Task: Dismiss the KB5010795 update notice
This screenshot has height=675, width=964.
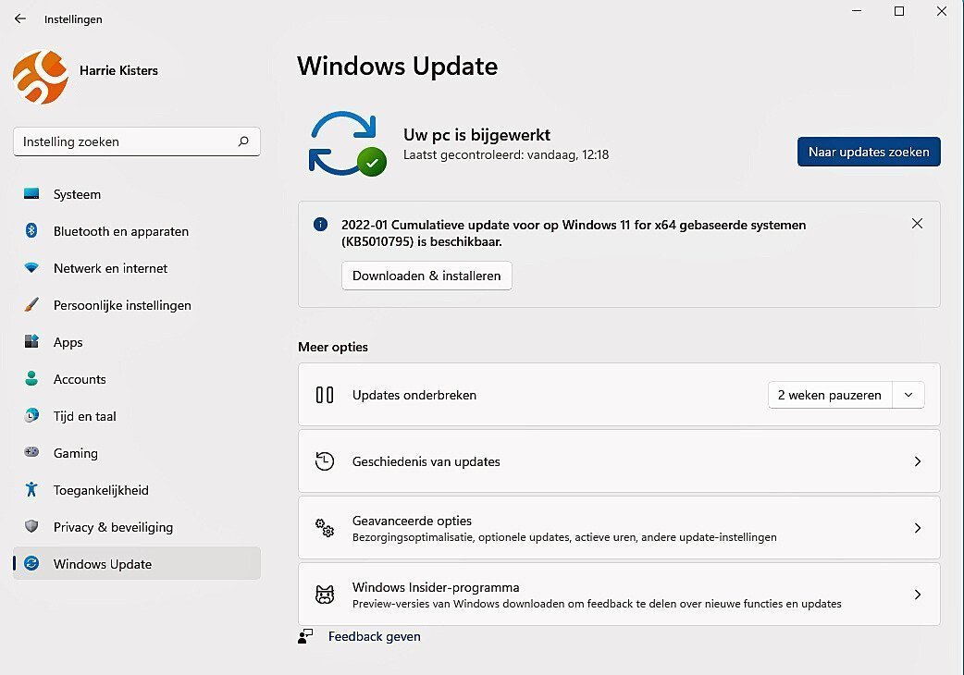Action: pos(917,224)
